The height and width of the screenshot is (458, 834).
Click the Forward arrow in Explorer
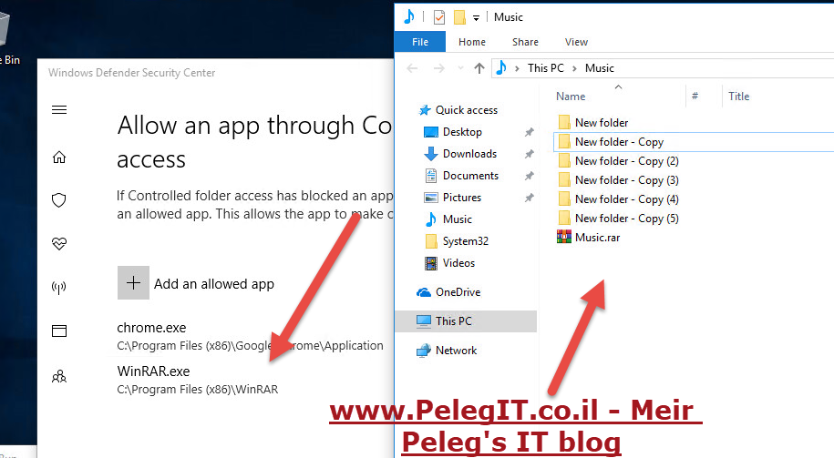coord(438,68)
